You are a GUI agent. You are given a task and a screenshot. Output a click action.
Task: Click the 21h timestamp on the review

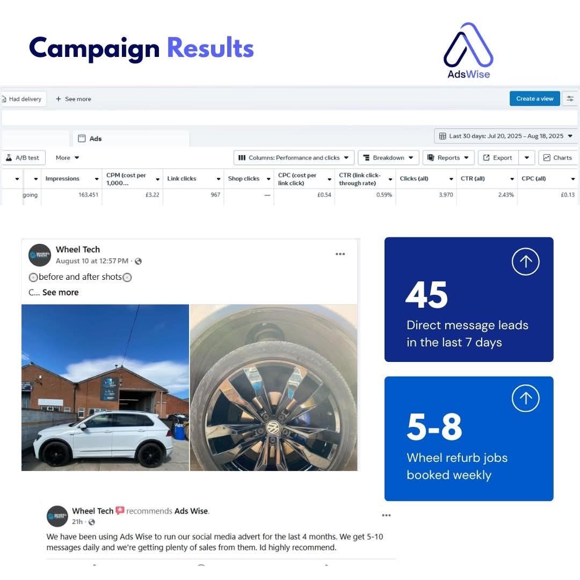tap(77, 522)
